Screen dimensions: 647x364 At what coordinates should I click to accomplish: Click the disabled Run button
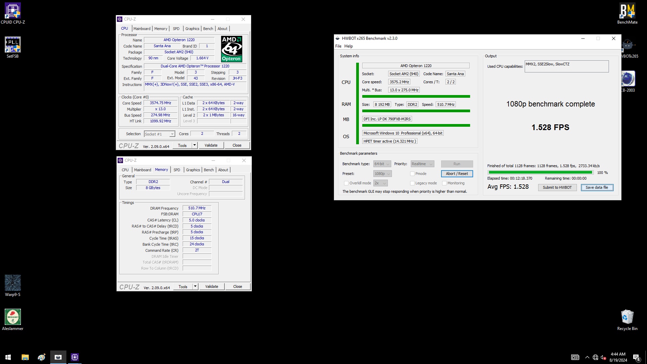(457, 164)
